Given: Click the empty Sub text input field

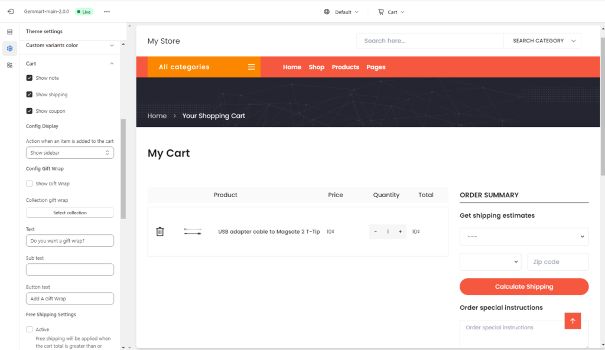Looking at the screenshot, I should click(x=70, y=270).
